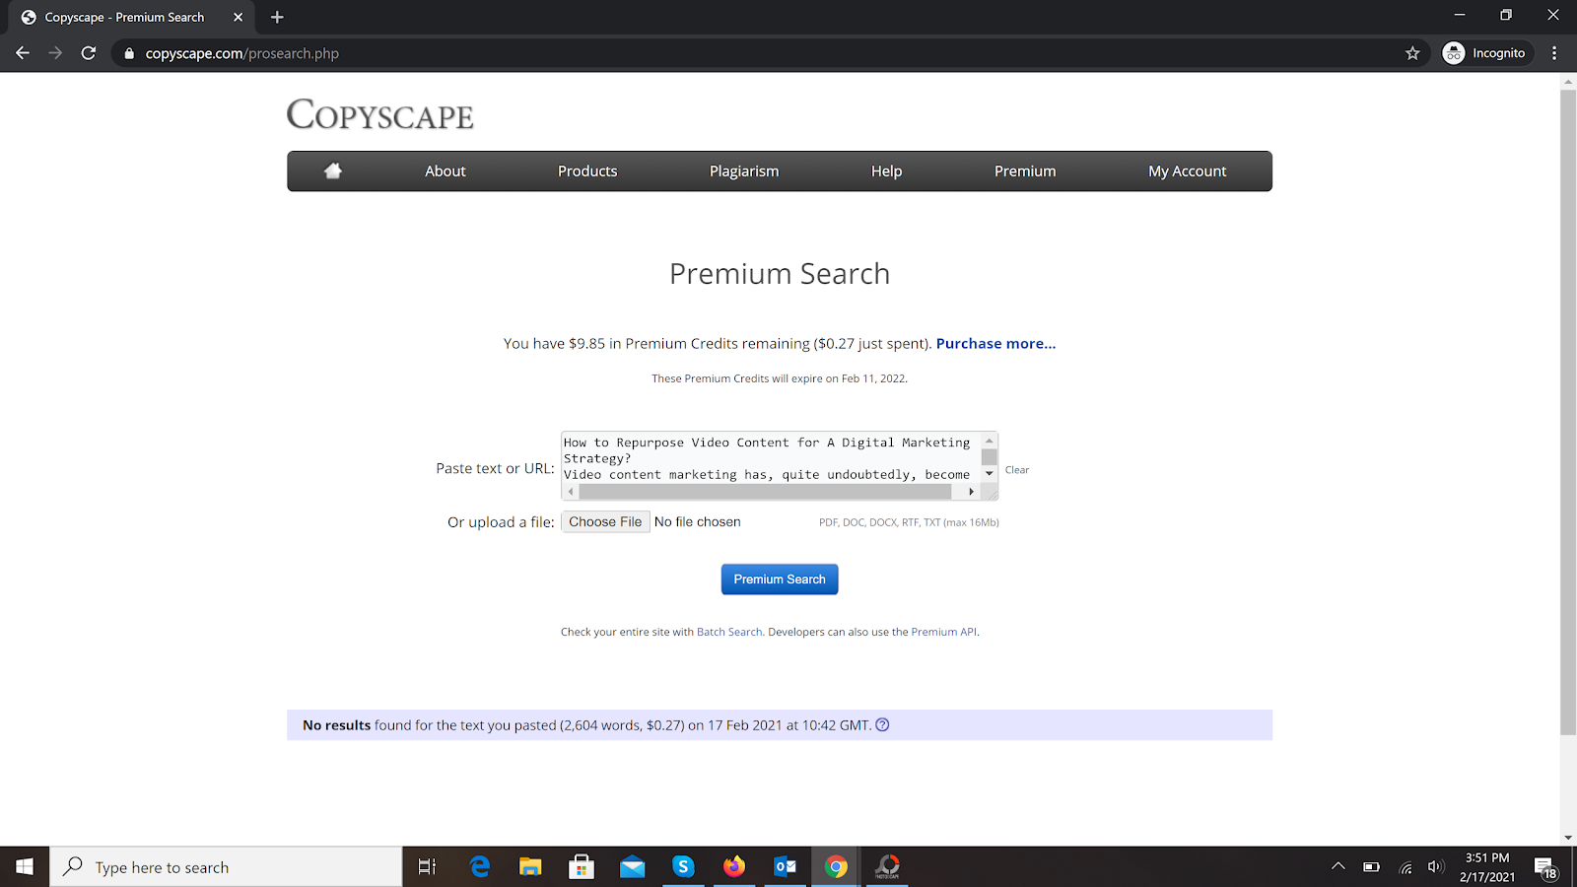Screen dimensions: 1577x887
Task: Open the Premium API link
Action: 943,632
